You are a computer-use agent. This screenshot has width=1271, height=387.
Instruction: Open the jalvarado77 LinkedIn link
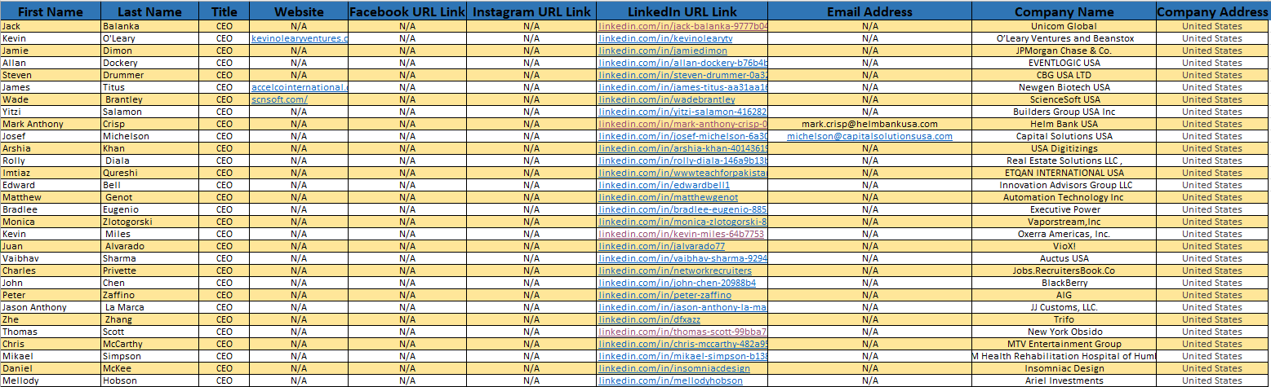click(661, 246)
